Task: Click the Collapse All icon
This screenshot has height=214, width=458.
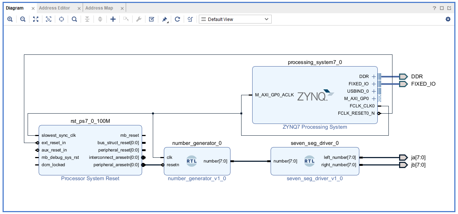Action: click(87, 19)
